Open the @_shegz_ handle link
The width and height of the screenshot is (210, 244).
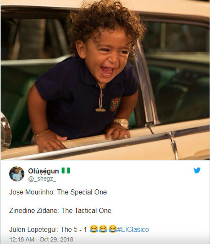pos(42,179)
